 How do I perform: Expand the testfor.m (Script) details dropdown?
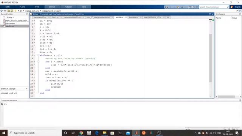click(26, 89)
